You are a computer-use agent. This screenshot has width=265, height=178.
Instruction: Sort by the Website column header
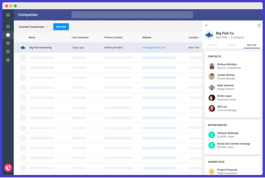[147, 37]
